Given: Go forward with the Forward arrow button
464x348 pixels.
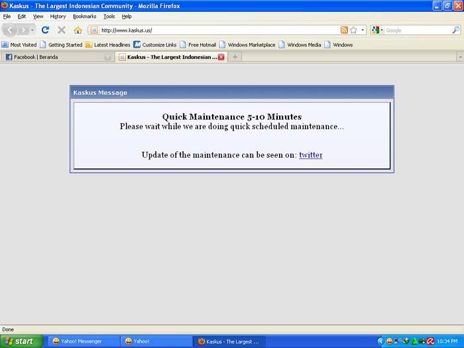Looking at the screenshot, I should (23, 30).
